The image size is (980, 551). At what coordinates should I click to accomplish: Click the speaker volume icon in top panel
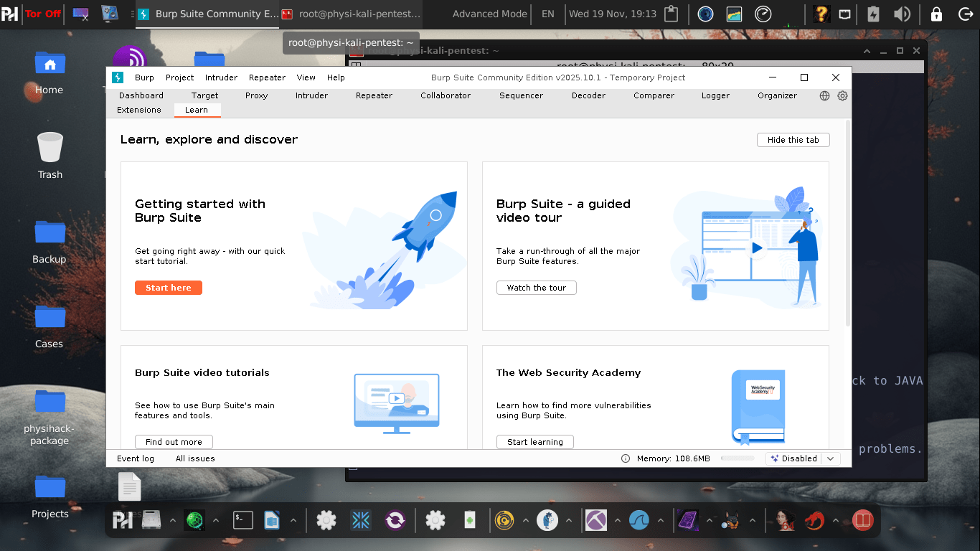point(902,14)
